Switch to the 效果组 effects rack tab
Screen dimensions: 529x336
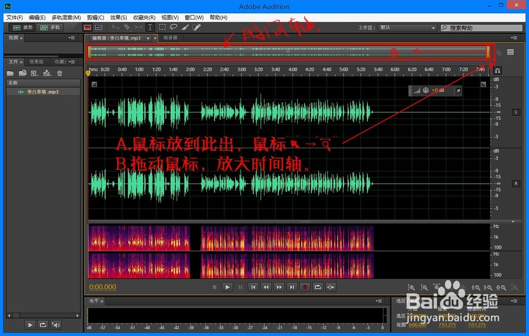click(36, 62)
